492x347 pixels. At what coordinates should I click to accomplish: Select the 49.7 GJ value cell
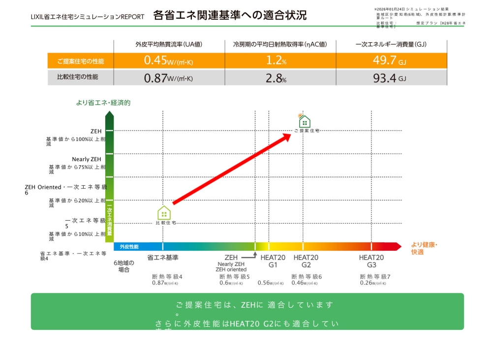pyautogui.click(x=391, y=61)
